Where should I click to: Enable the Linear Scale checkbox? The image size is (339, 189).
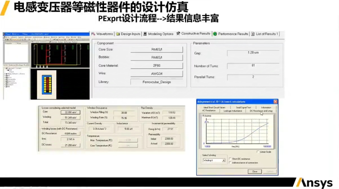pyautogui.click(x=258, y=152)
